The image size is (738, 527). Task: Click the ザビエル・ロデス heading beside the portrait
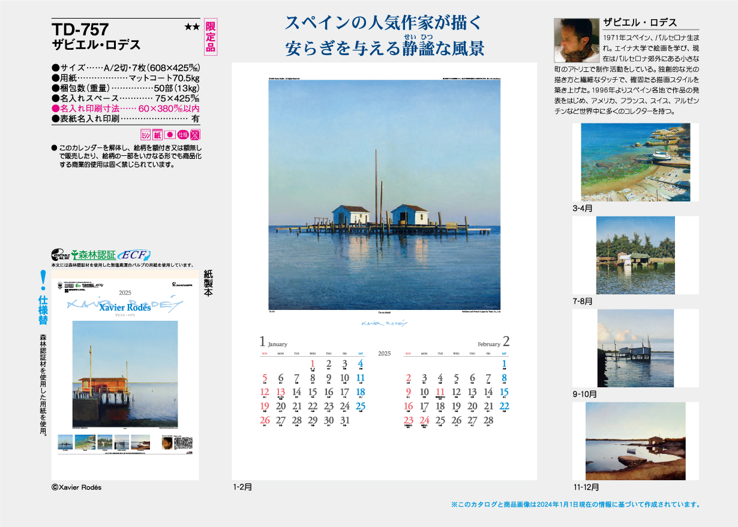(x=640, y=23)
